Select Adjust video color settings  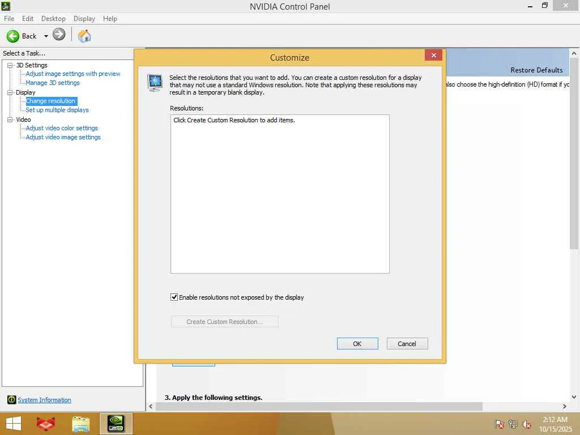(x=62, y=128)
